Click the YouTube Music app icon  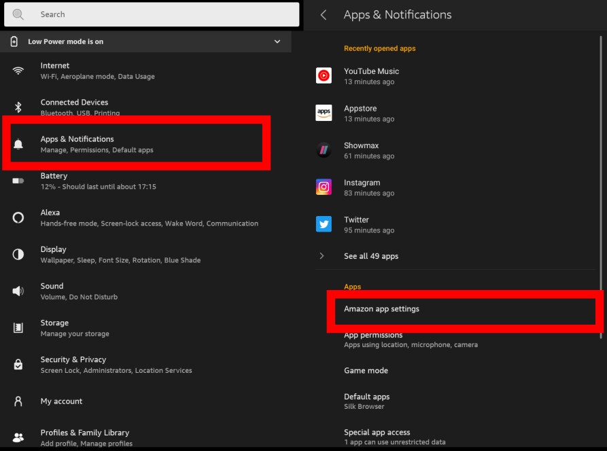(x=324, y=75)
